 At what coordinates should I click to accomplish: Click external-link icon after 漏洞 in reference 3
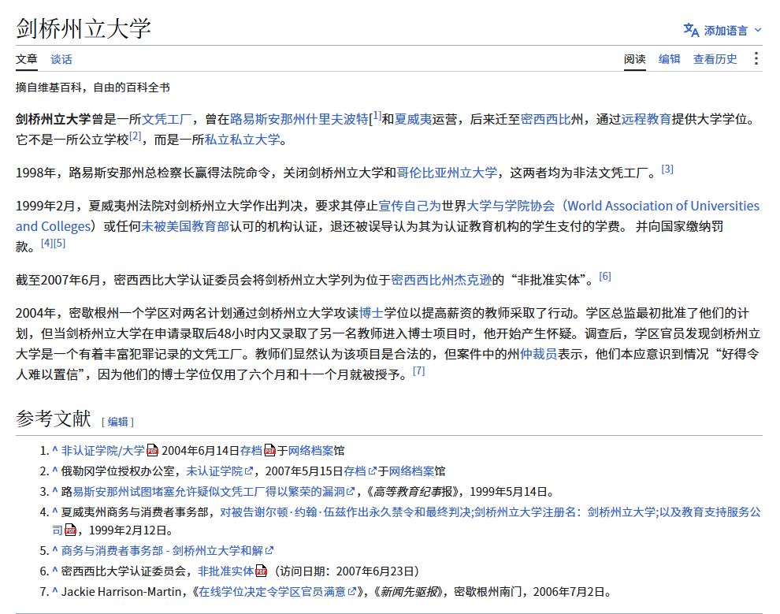351,491
